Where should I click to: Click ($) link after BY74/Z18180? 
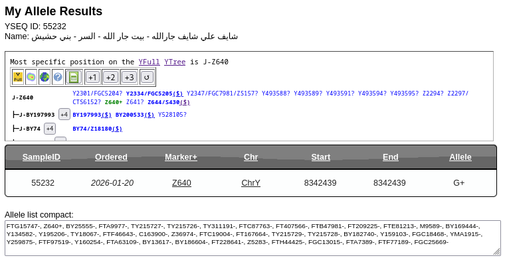click(117, 129)
